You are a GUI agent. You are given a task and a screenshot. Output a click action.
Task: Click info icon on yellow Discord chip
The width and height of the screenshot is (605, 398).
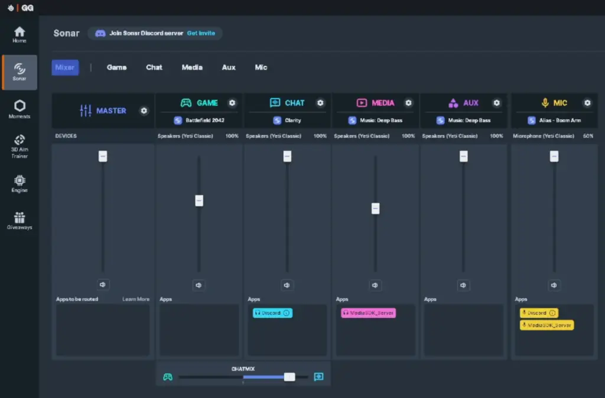(x=552, y=313)
